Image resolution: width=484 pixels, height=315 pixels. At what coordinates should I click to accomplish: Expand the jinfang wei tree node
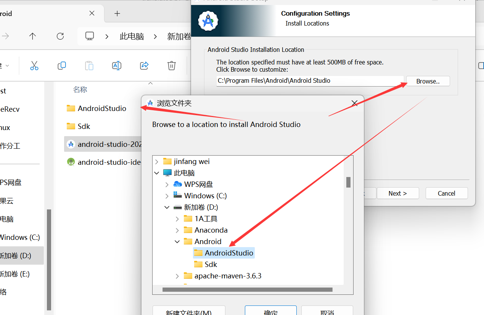pos(157,162)
